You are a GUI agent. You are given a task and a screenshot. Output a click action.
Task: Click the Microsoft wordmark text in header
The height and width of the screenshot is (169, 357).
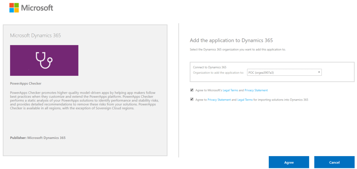(37, 8)
